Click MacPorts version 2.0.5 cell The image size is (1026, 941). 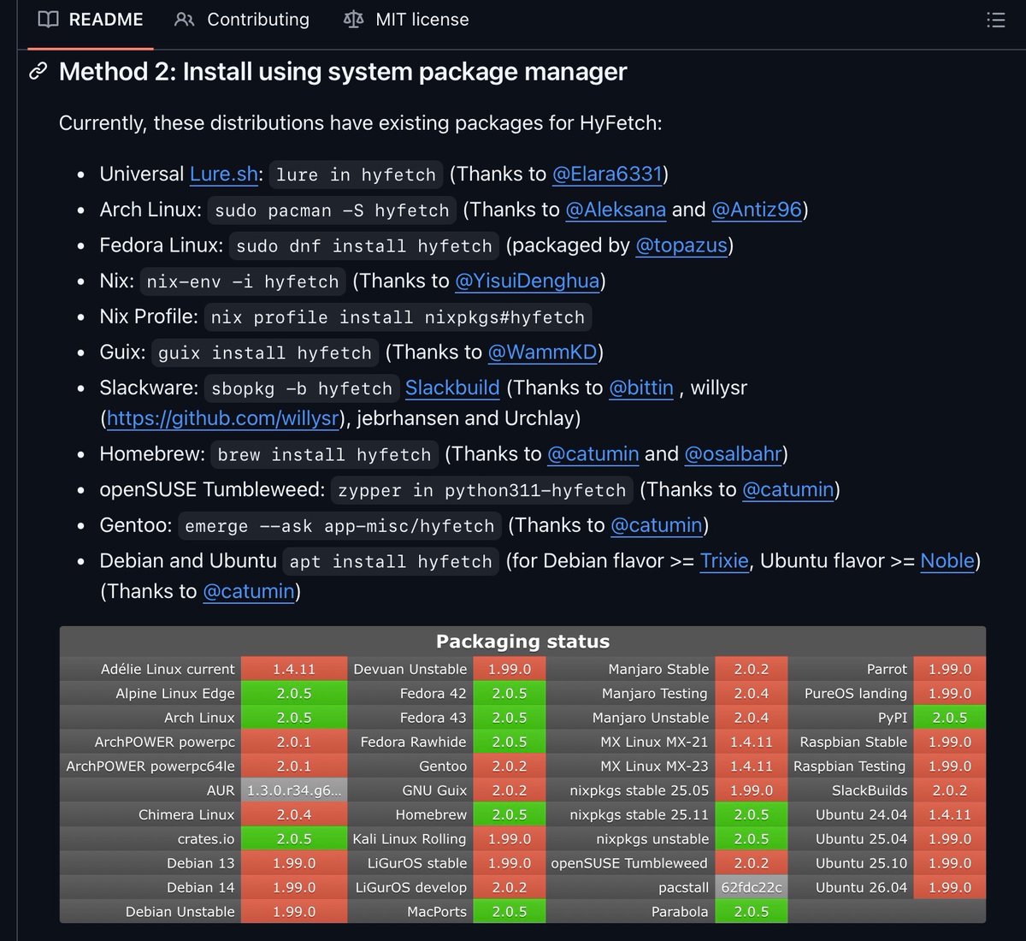[510, 912]
